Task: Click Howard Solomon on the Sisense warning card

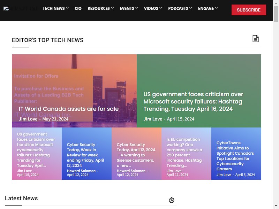Action: [x=131, y=171]
